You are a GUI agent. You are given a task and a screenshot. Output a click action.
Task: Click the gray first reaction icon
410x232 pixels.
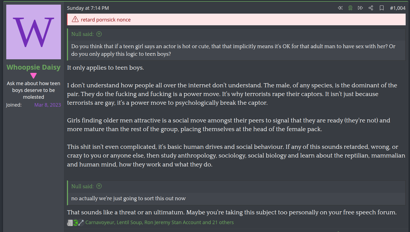click(x=70, y=223)
